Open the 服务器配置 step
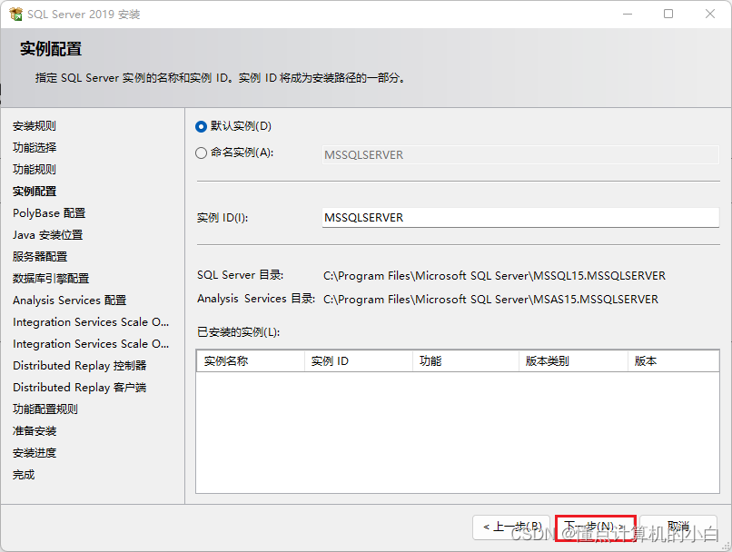Screen dimensions: 732x552 [40, 257]
